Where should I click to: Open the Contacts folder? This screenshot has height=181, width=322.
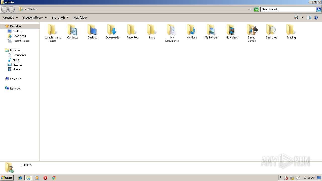[x=73, y=32]
